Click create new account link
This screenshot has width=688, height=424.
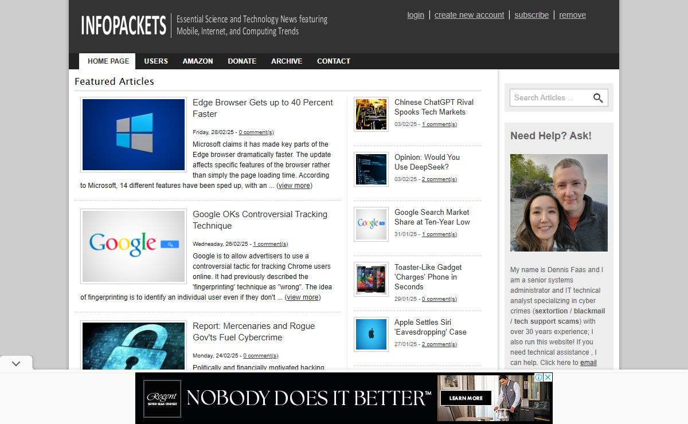point(470,15)
